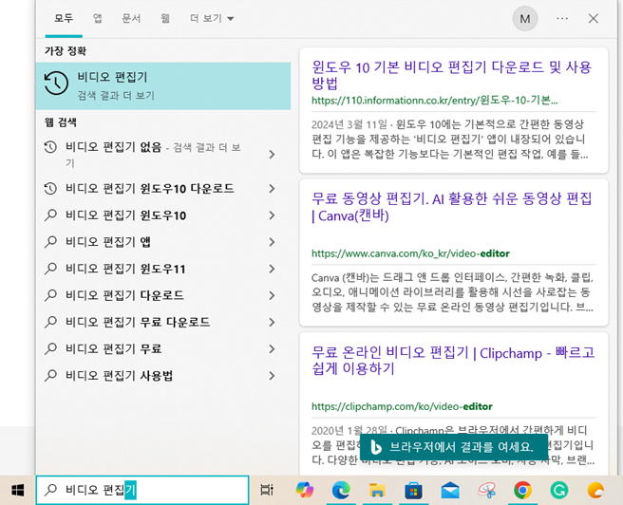Click the history icon next to 윈도우10 다운로드
This screenshot has width=623, height=505.
tap(50, 188)
